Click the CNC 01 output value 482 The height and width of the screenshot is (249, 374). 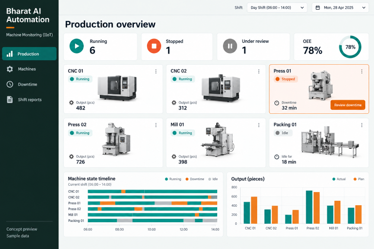click(81, 108)
